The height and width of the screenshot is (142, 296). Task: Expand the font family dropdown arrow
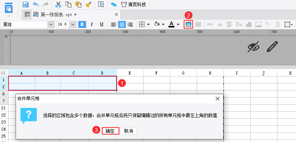[x=51, y=24]
